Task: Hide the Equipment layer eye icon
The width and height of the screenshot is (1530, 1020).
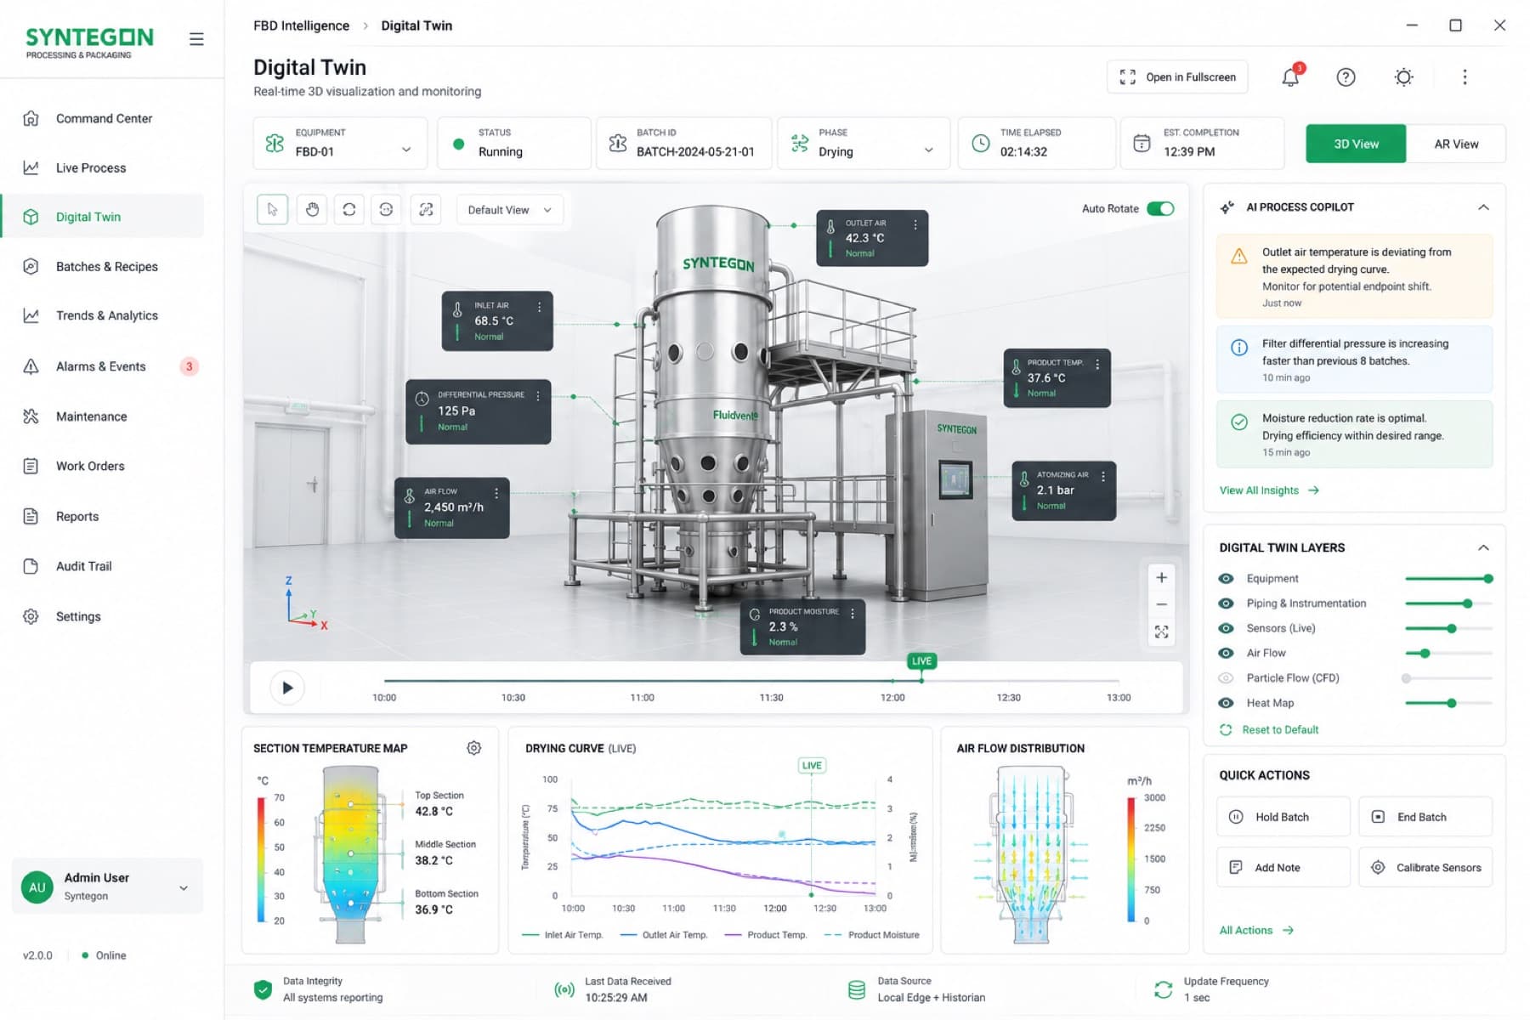Action: click(1226, 579)
